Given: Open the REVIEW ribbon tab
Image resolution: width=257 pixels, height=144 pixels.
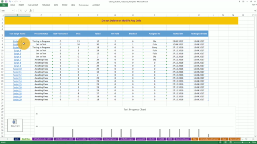Looking at the screenshot, I should click(65, 5).
